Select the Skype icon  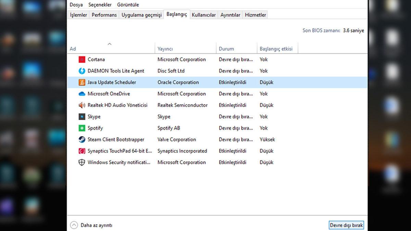[x=82, y=116]
